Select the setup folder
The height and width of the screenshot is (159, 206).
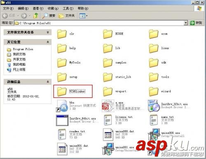tap(62, 77)
